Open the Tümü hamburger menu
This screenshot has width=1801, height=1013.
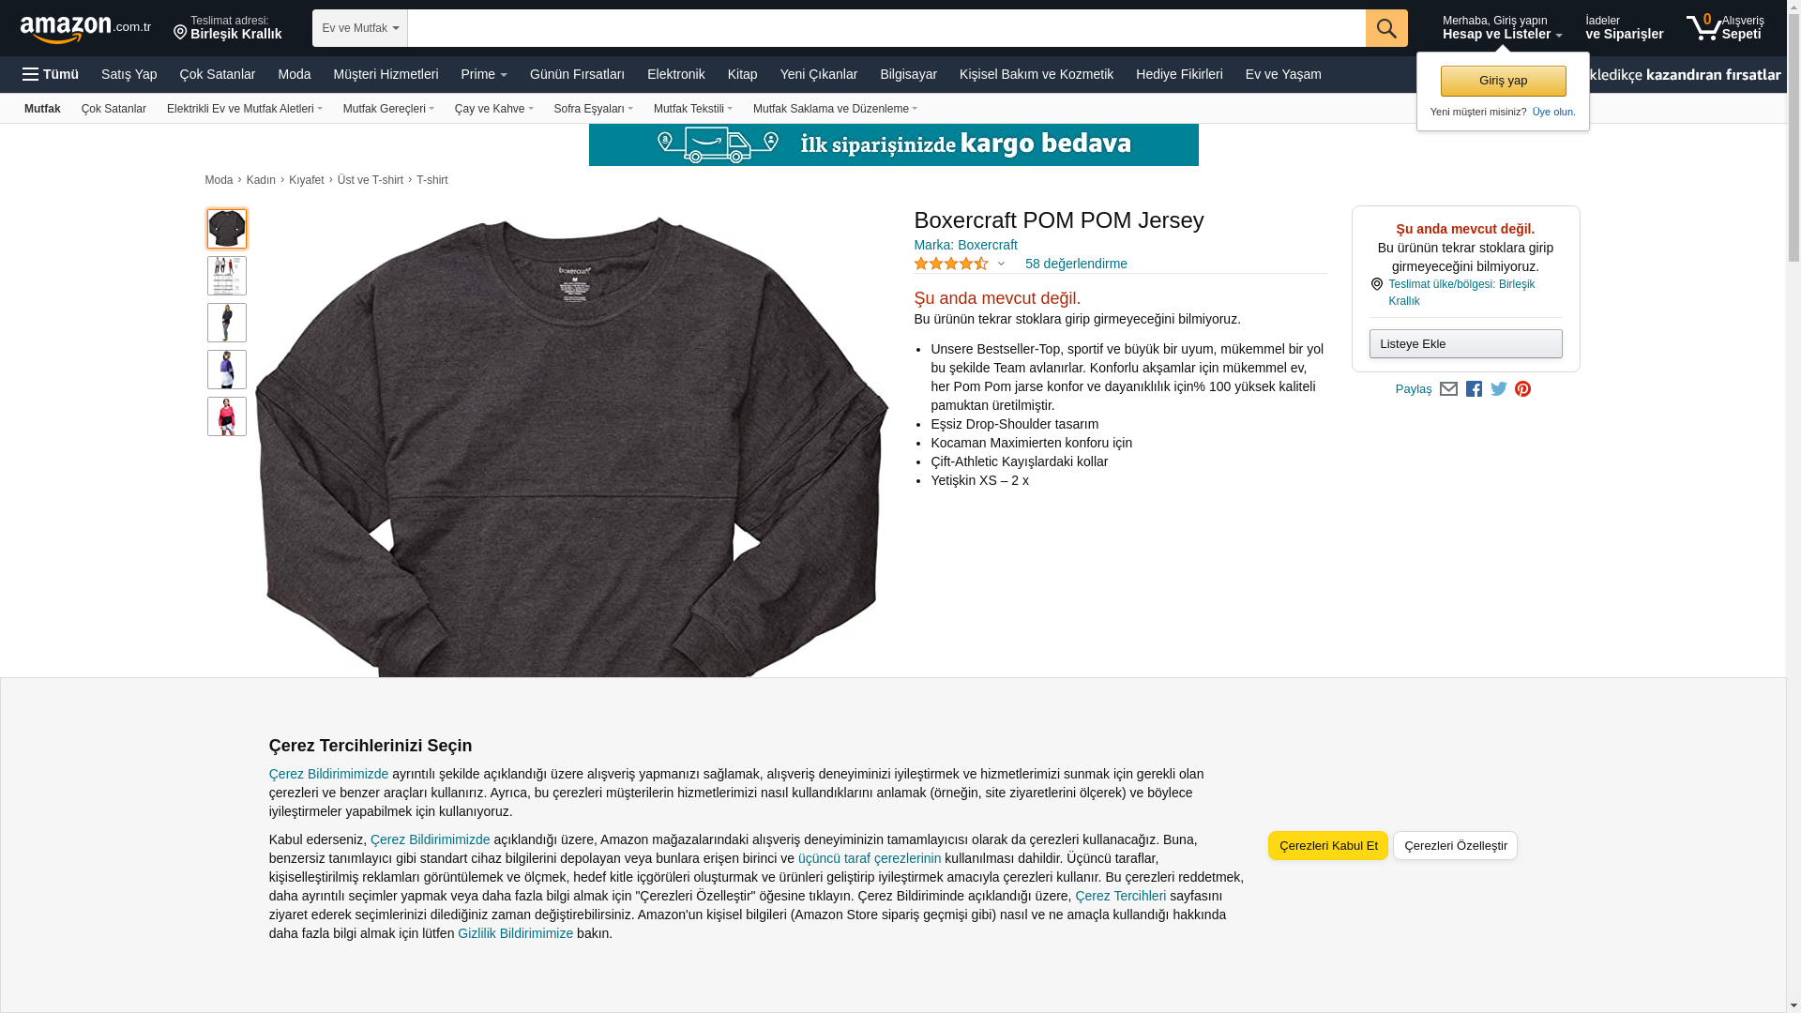(x=51, y=74)
